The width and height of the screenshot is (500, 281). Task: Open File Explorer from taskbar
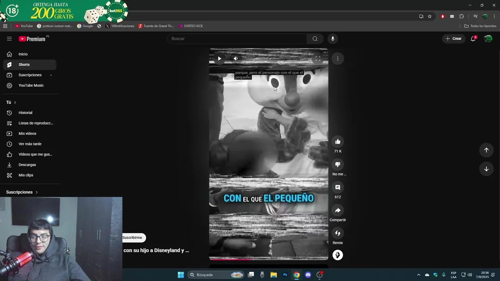click(x=273, y=275)
